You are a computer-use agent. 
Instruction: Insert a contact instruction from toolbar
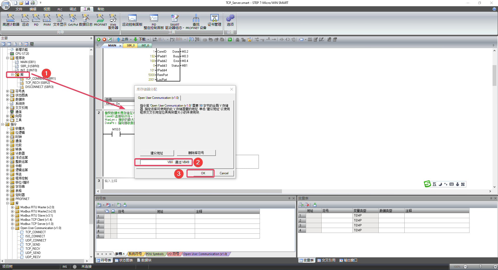(x=281, y=39)
